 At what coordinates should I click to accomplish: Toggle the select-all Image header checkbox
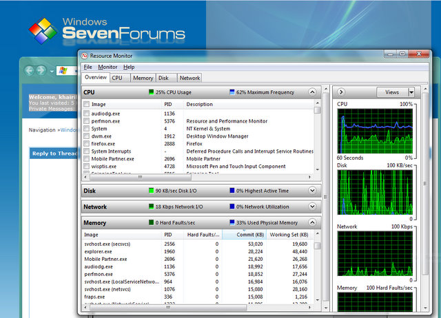(86, 104)
